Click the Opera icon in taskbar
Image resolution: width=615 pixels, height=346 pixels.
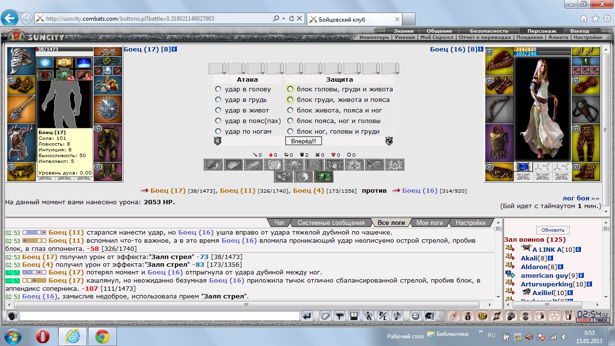click(x=43, y=336)
